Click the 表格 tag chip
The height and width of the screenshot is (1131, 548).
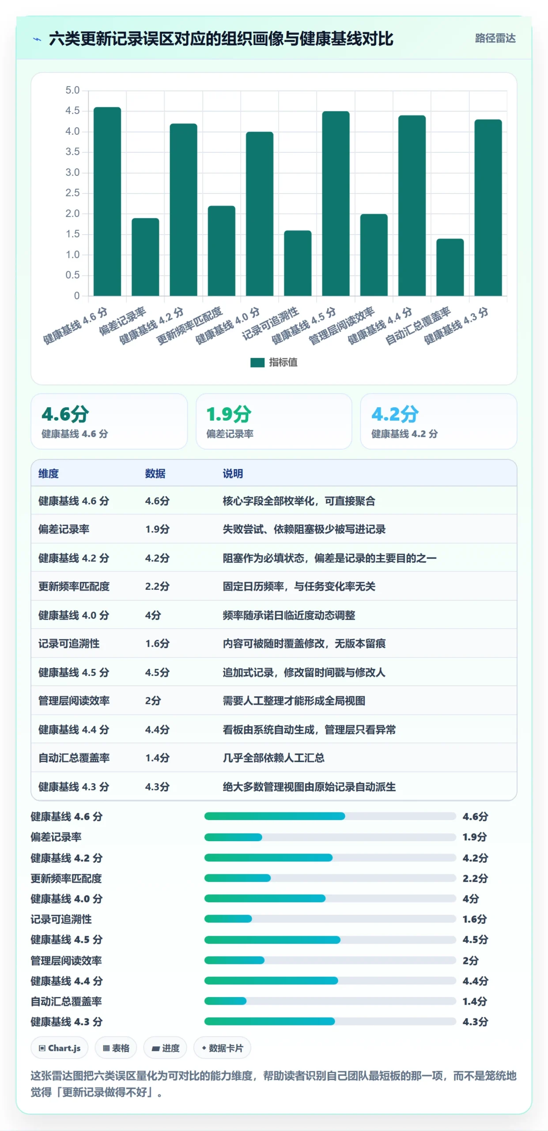[116, 1048]
